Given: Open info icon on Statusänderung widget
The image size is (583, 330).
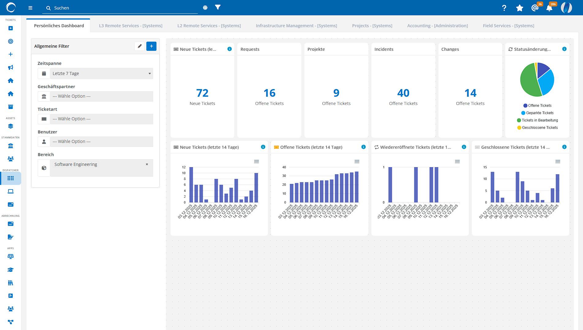Looking at the screenshot, I should pyautogui.click(x=564, y=49).
